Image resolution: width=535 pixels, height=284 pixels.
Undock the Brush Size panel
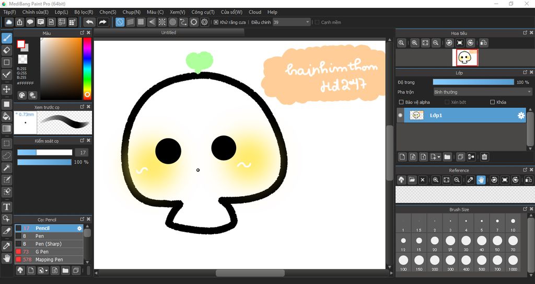tap(525, 209)
